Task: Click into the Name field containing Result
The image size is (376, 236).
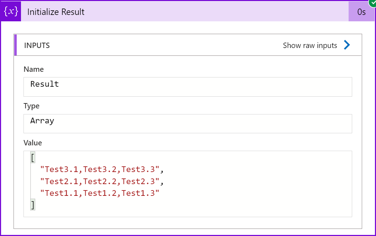Action: (188, 87)
